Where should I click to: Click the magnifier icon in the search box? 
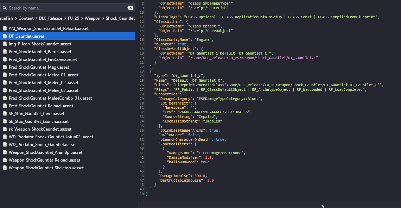pos(5,8)
